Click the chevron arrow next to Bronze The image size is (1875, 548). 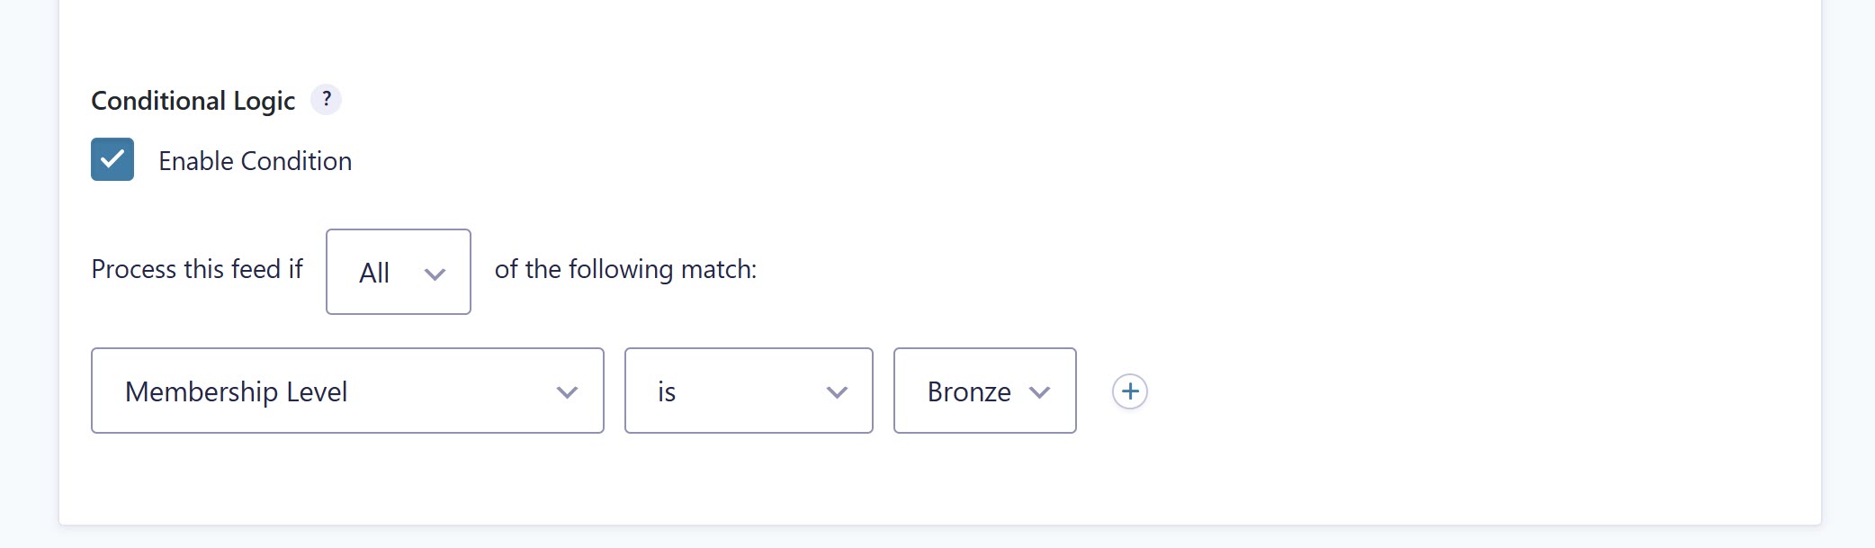point(1040,392)
